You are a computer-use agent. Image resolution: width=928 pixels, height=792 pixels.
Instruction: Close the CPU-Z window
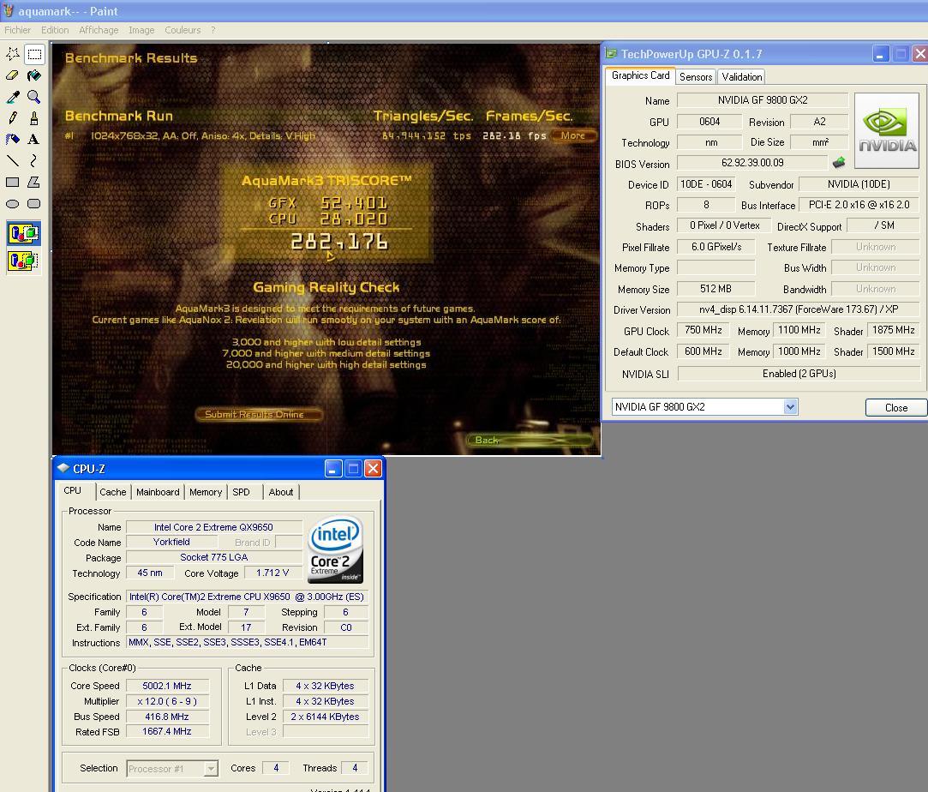coord(373,469)
